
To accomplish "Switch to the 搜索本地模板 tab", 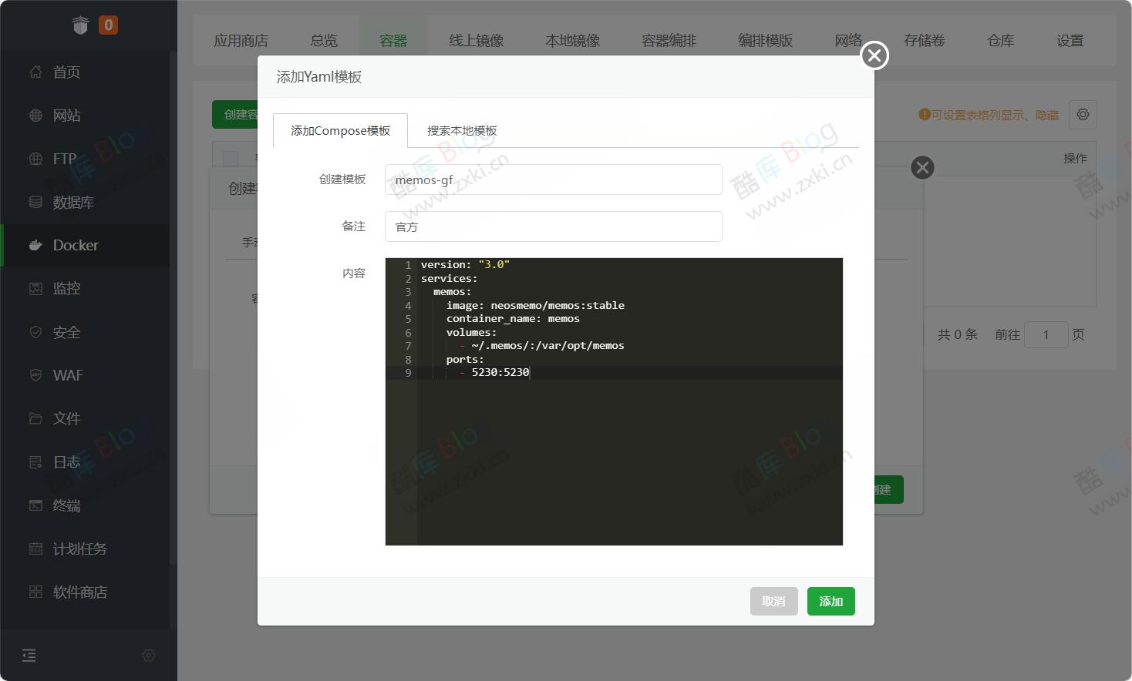I will pos(460,130).
